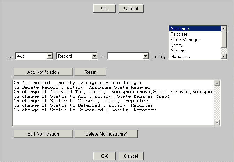
Task: Select Reporter in the notify list
Action: click(195, 34)
